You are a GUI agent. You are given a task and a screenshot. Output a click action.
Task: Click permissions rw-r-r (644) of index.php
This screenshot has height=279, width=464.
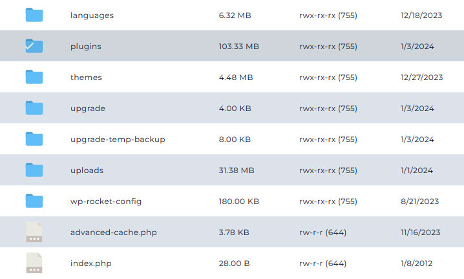(x=323, y=263)
